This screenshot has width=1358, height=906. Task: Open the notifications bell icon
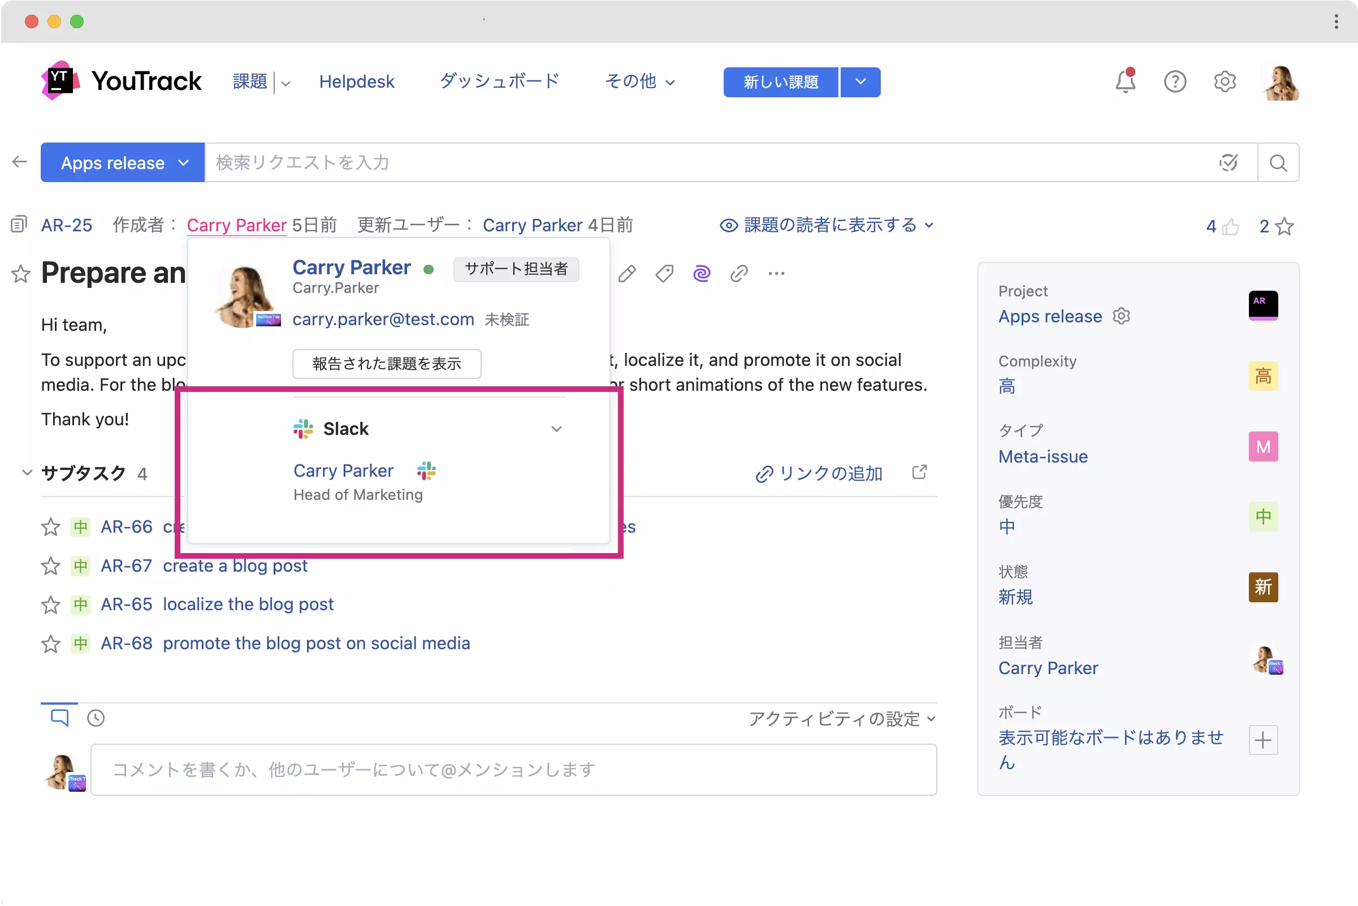(1124, 81)
